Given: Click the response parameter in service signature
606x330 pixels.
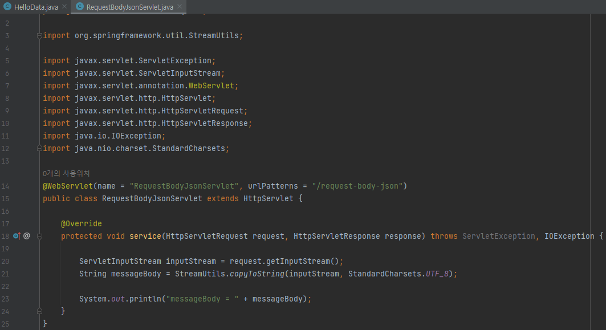Looking at the screenshot, I should click(x=402, y=236).
